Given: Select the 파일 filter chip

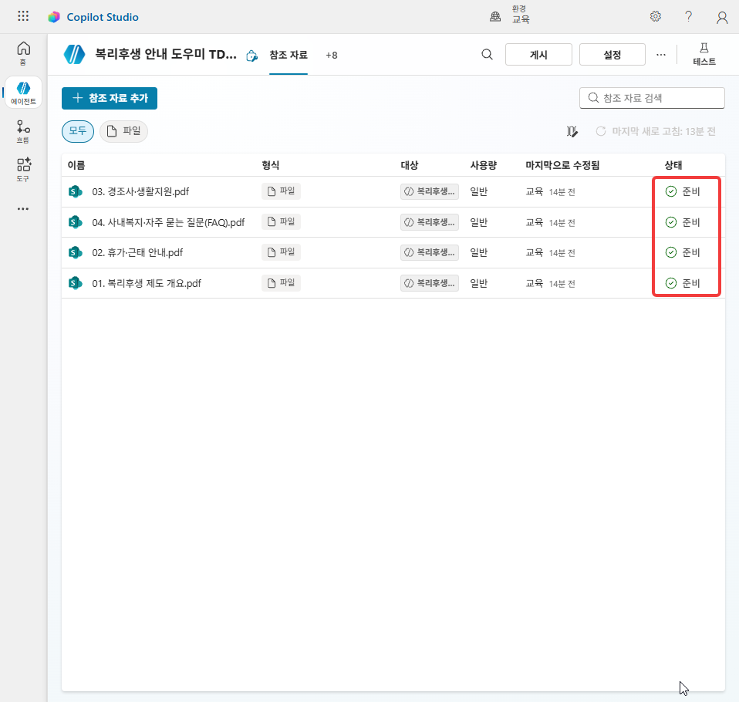Looking at the screenshot, I should click(x=124, y=131).
